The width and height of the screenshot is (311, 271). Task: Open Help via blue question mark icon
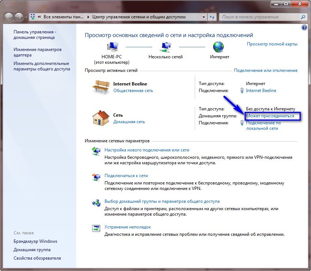tap(304, 28)
